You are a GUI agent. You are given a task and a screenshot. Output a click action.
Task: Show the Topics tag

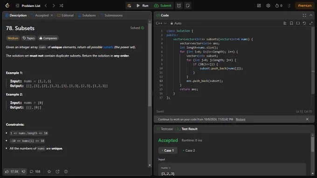29,38
